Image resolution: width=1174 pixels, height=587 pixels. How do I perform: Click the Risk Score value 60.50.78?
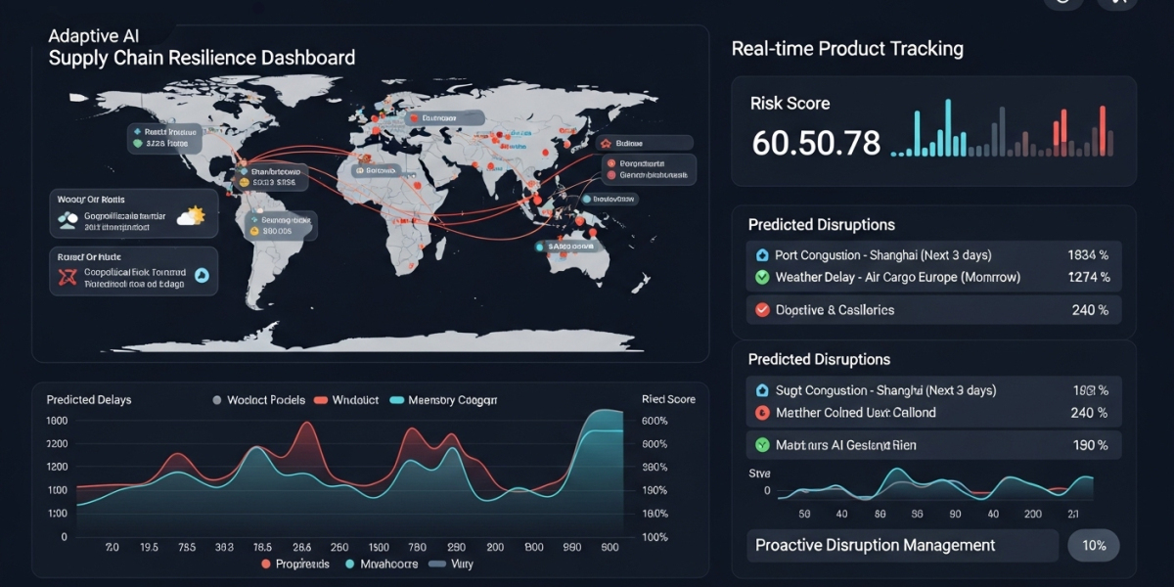click(816, 143)
